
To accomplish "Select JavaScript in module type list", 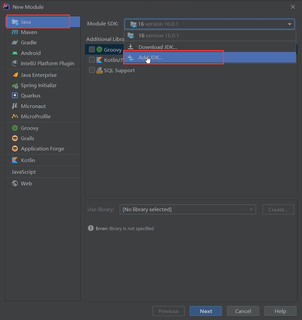I will pos(24,172).
